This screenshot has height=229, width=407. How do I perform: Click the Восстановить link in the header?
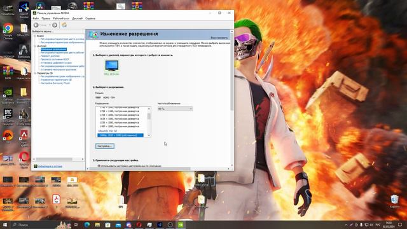[x=219, y=38]
